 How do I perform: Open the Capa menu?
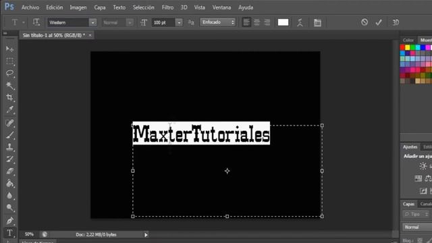point(100,7)
